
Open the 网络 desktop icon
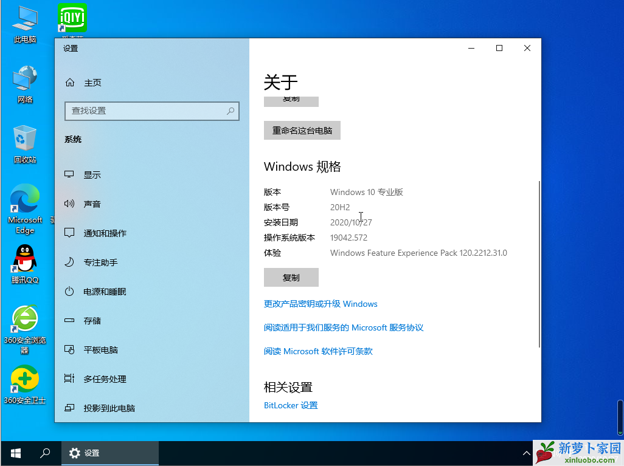tap(25, 84)
